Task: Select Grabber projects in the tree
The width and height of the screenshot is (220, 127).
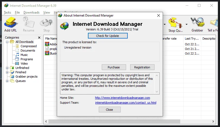Action: pyautogui.click(x=27, y=77)
